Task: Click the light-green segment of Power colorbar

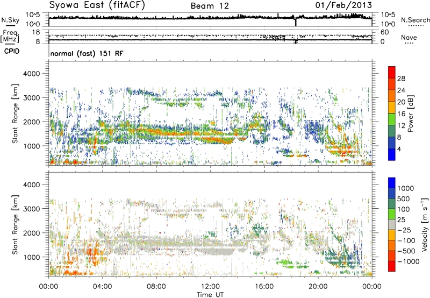Action: point(392,119)
